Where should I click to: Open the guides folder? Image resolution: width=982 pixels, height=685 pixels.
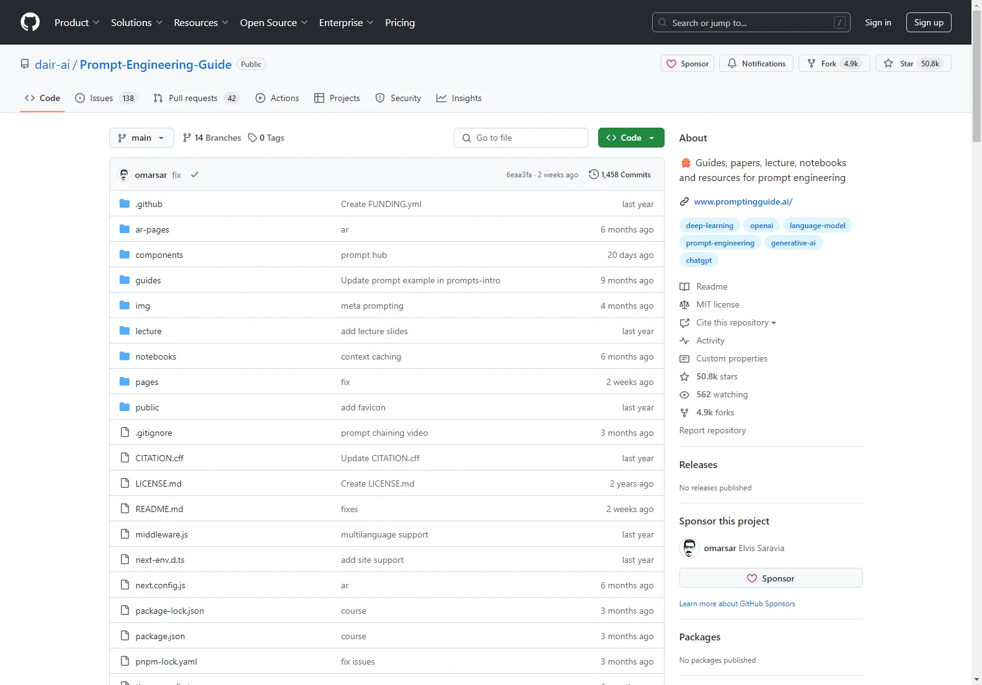point(148,280)
